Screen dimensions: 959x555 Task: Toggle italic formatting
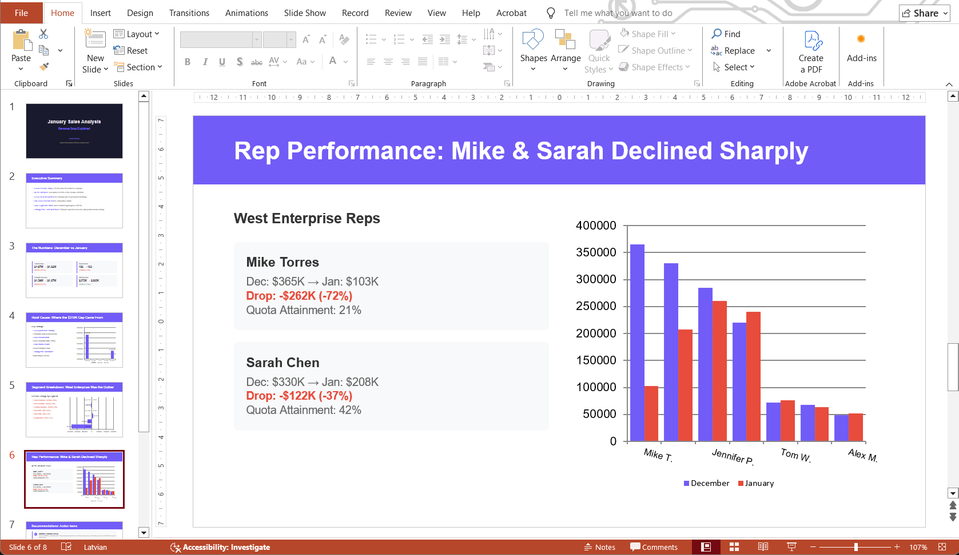205,62
